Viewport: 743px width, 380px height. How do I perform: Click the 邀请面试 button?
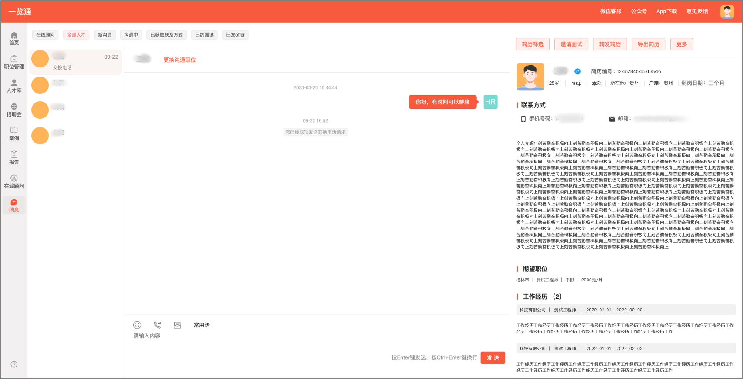(571, 44)
